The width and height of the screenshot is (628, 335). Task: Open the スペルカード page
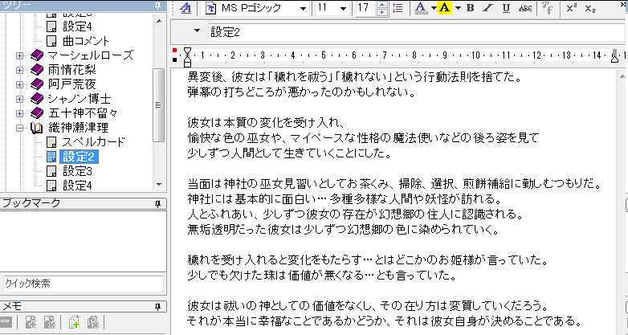[x=94, y=142]
